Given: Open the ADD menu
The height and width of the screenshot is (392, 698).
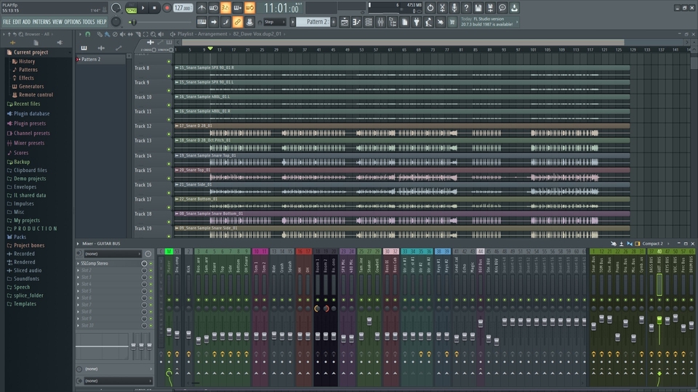Looking at the screenshot, I should (x=27, y=22).
